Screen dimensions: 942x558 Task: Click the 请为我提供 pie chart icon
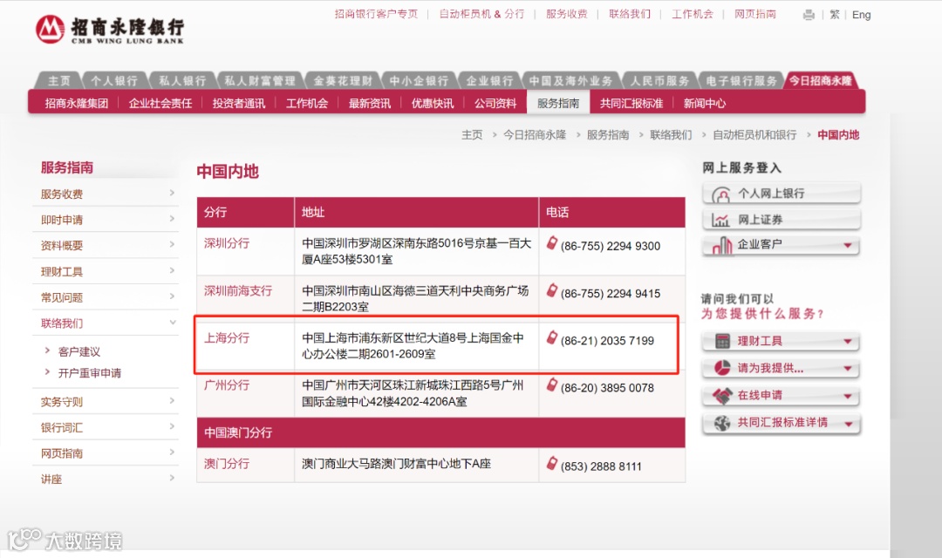click(722, 368)
